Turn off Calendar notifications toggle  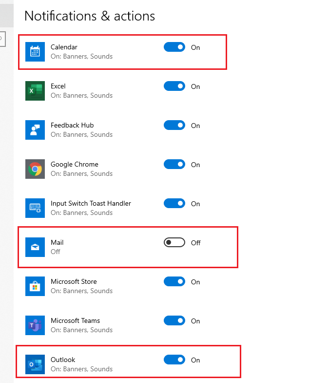[x=174, y=47]
